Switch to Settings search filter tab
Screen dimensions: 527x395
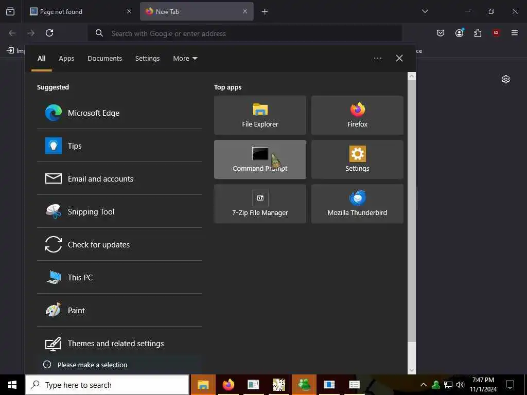[x=148, y=59]
